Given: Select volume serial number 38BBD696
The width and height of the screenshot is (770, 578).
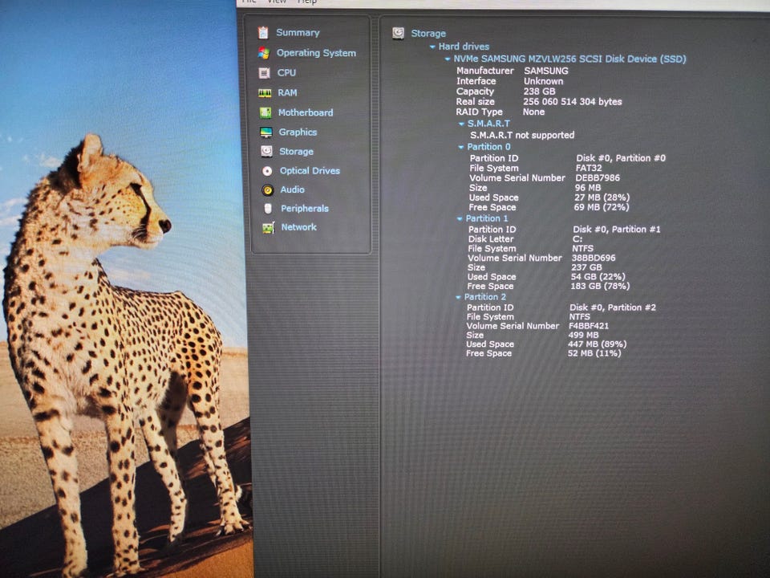Looking at the screenshot, I should pyautogui.click(x=594, y=258).
